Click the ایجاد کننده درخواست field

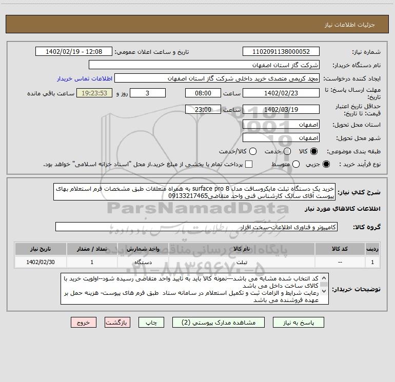(x=217, y=78)
